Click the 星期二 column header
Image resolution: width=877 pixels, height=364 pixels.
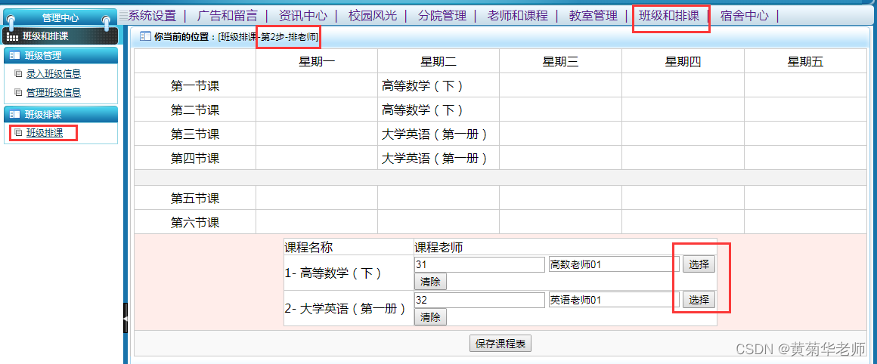pos(438,61)
